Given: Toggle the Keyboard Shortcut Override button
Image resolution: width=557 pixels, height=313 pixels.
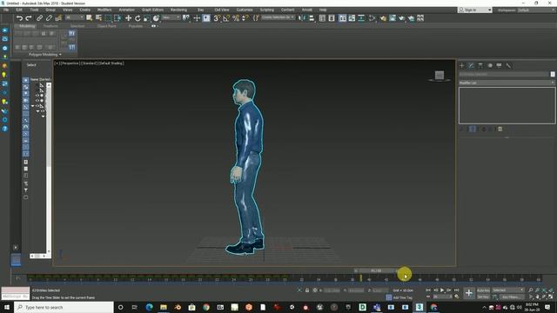Looking at the screenshot, I should coord(206,18).
